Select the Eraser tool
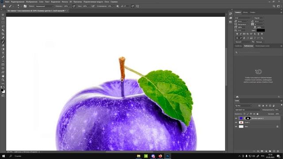Image resolution: width=283 pixels, height=159 pixels. click(x=3, y=45)
